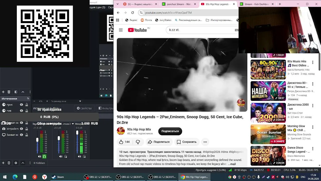Subscribe with the Подписаться button
321x181 pixels.
coord(170,131)
